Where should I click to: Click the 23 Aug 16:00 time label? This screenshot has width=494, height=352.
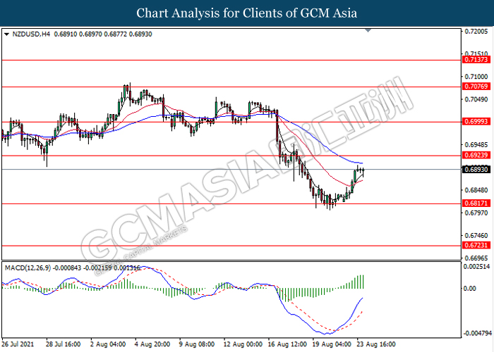click(376, 344)
